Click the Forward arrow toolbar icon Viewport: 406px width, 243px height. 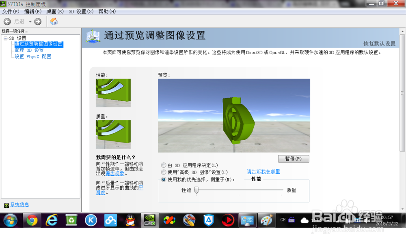[x=38, y=22]
